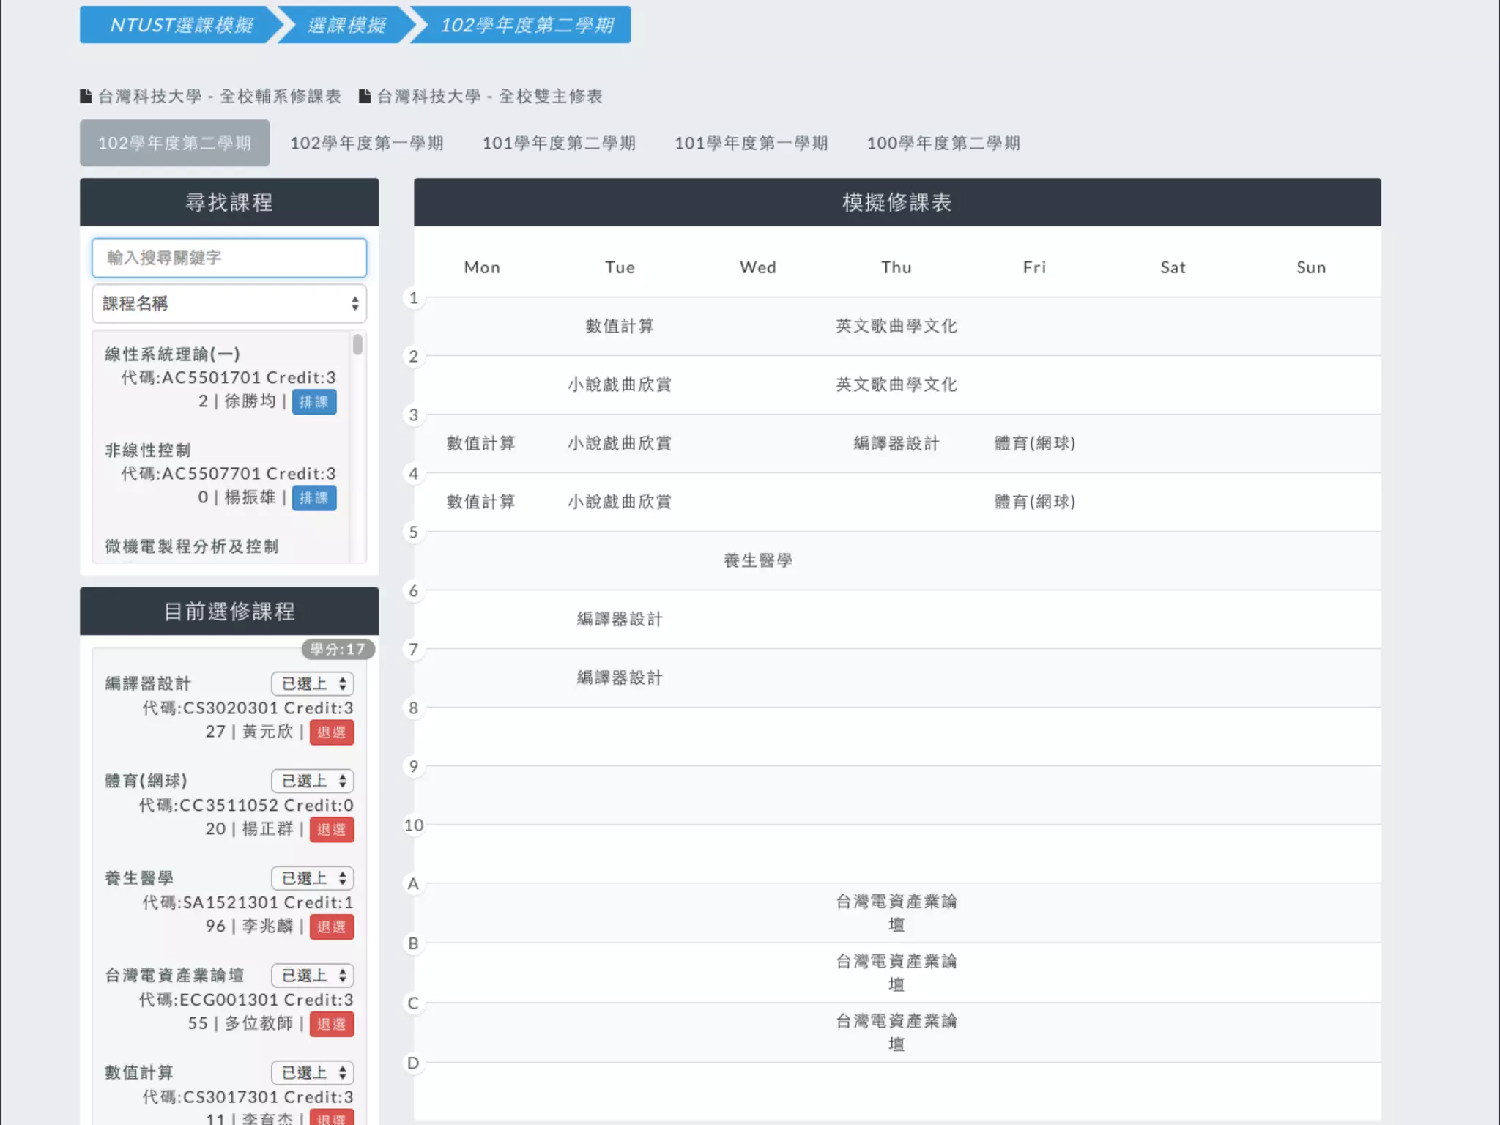This screenshot has width=1500, height=1125.
Task: Go to 選課模擬 breadcrumb step
Action: point(346,26)
